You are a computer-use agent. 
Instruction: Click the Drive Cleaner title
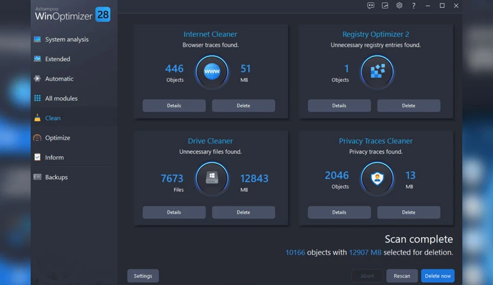pos(211,141)
